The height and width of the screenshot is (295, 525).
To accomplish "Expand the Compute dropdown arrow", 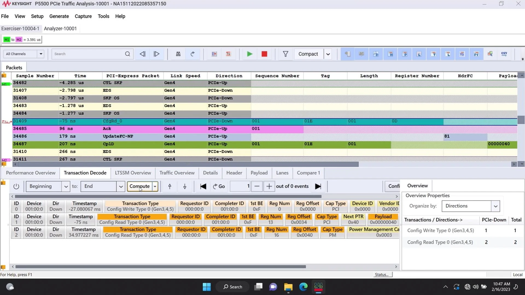I will coord(155,186).
